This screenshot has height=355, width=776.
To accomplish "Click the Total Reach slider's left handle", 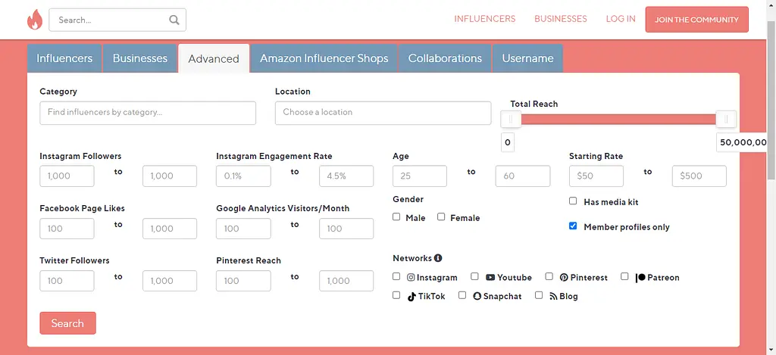I will [x=512, y=120].
